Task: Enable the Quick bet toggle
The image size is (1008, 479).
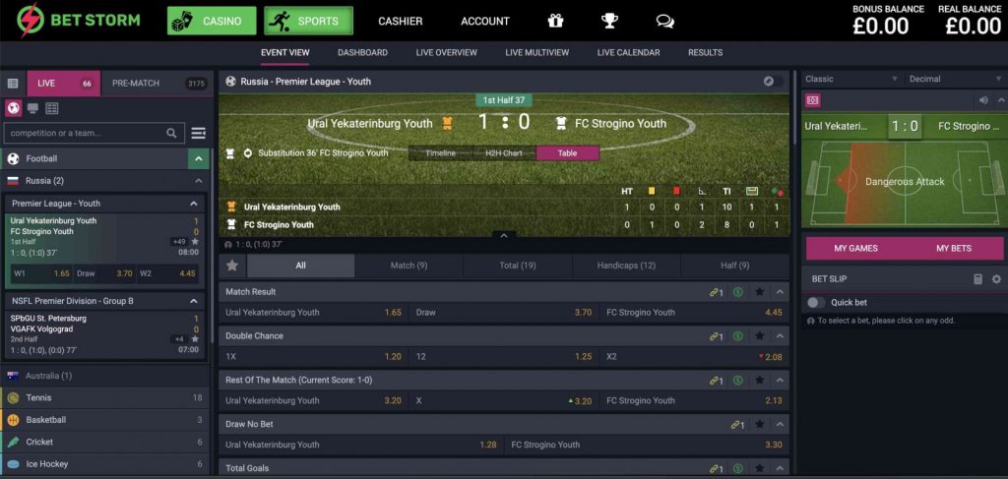Action: [816, 302]
